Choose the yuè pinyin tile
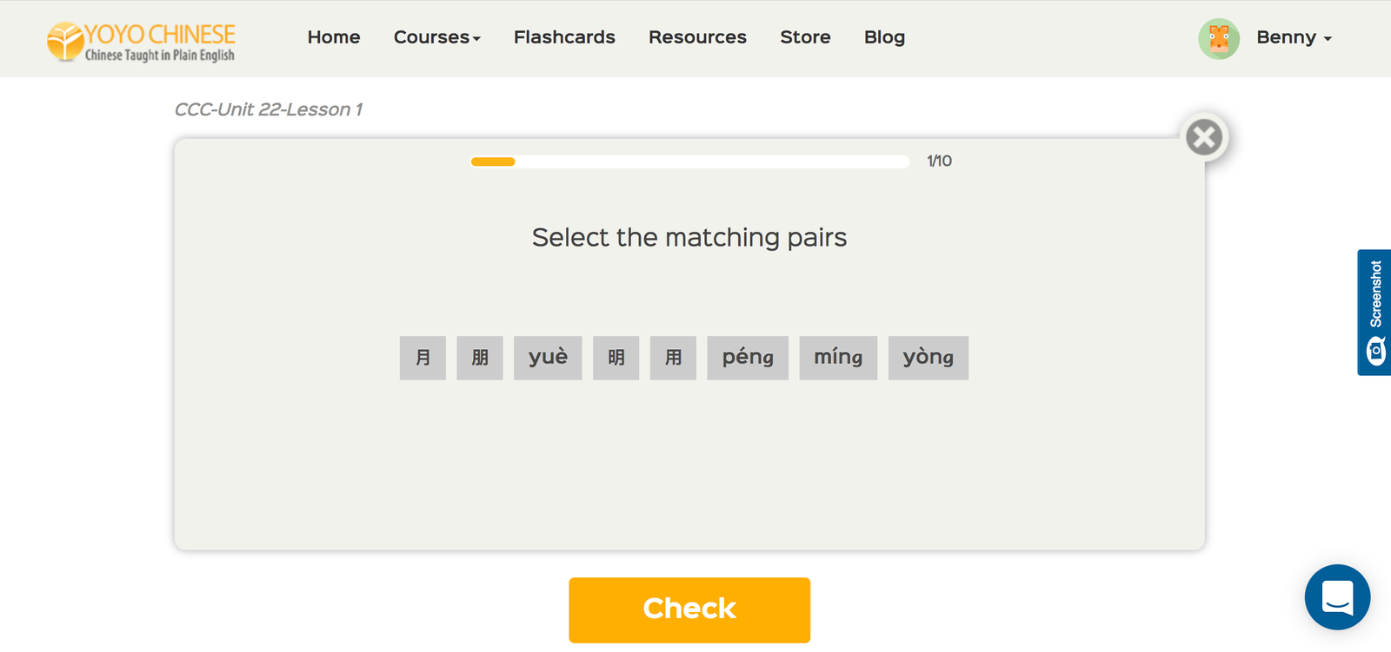This screenshot has height=652, width=1391. click(548, 358)
